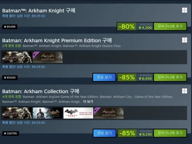Image resolution: width=192 pixels, height=144 pixels.
Task: Click package ID tag #320795
Action: pyautogui.click(x=11, y=133)
